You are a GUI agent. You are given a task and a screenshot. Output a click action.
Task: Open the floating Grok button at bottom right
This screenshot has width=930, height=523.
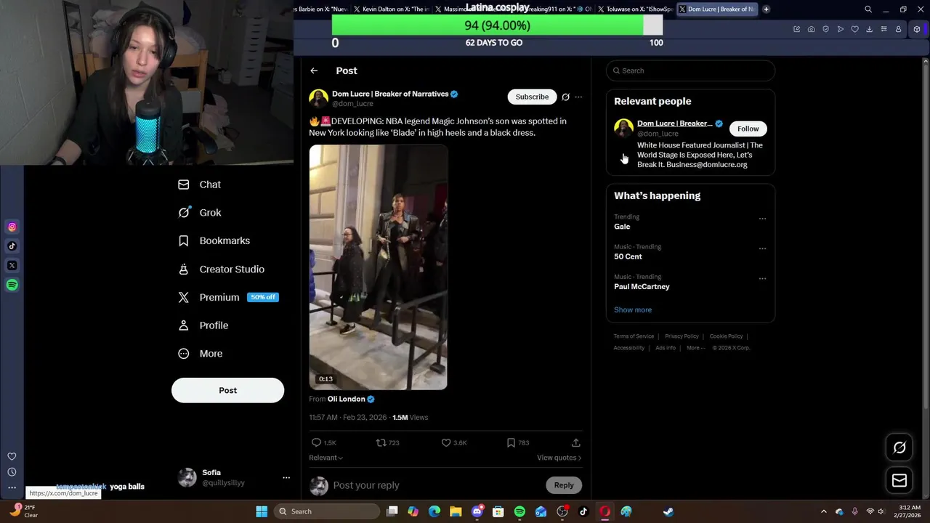point(899,447)
